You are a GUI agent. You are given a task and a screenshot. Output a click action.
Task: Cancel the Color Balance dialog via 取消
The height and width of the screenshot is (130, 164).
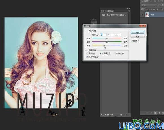(138, 36)
